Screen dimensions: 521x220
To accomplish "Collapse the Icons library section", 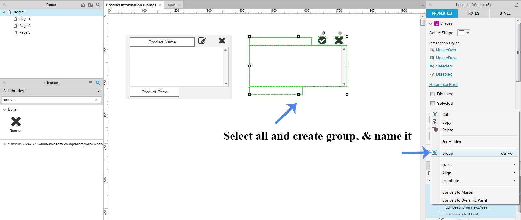I will 4,110.
